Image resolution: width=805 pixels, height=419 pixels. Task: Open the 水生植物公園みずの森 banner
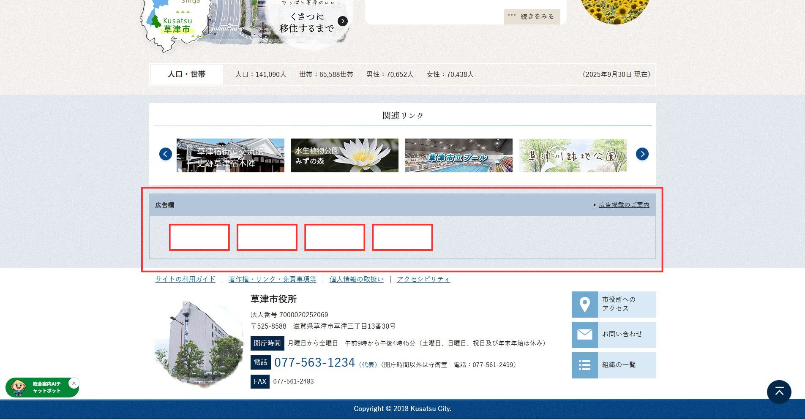344,155
